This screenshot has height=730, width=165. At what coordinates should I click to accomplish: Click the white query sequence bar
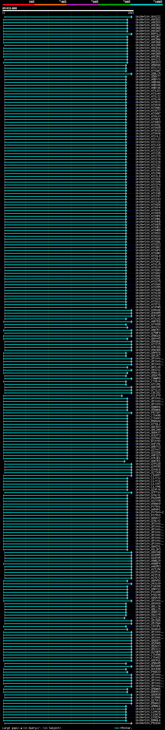click(x=68, y=11)
